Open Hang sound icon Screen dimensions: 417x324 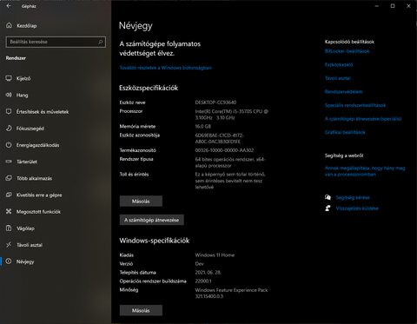[x=9, y=95]
